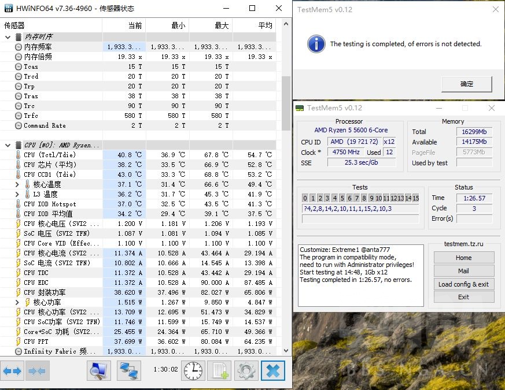
Task: Open remote monitoring via network icon
Action: [x=128, y=370]
